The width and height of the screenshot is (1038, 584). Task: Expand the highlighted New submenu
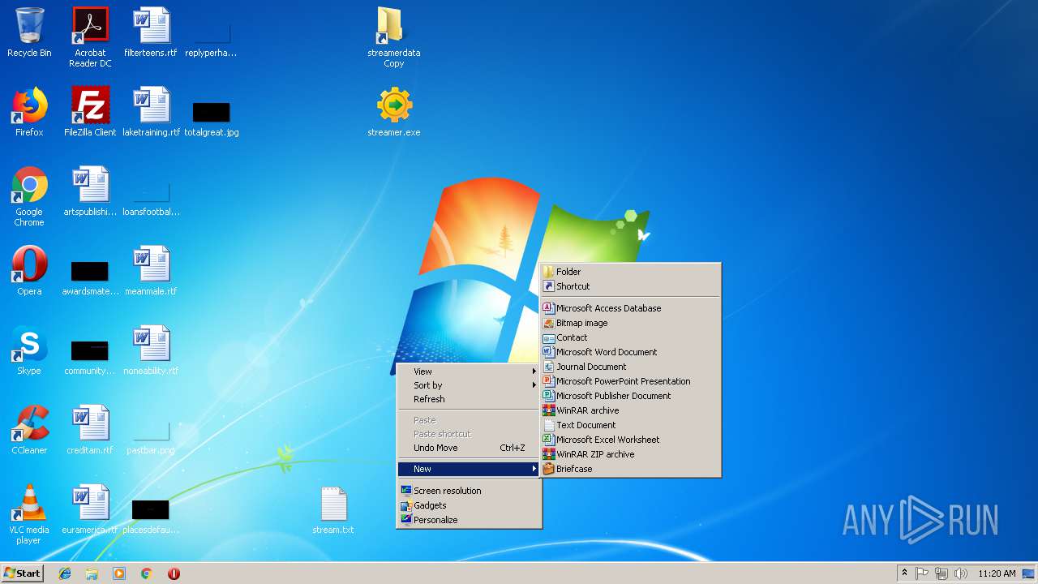click(469, 469)
